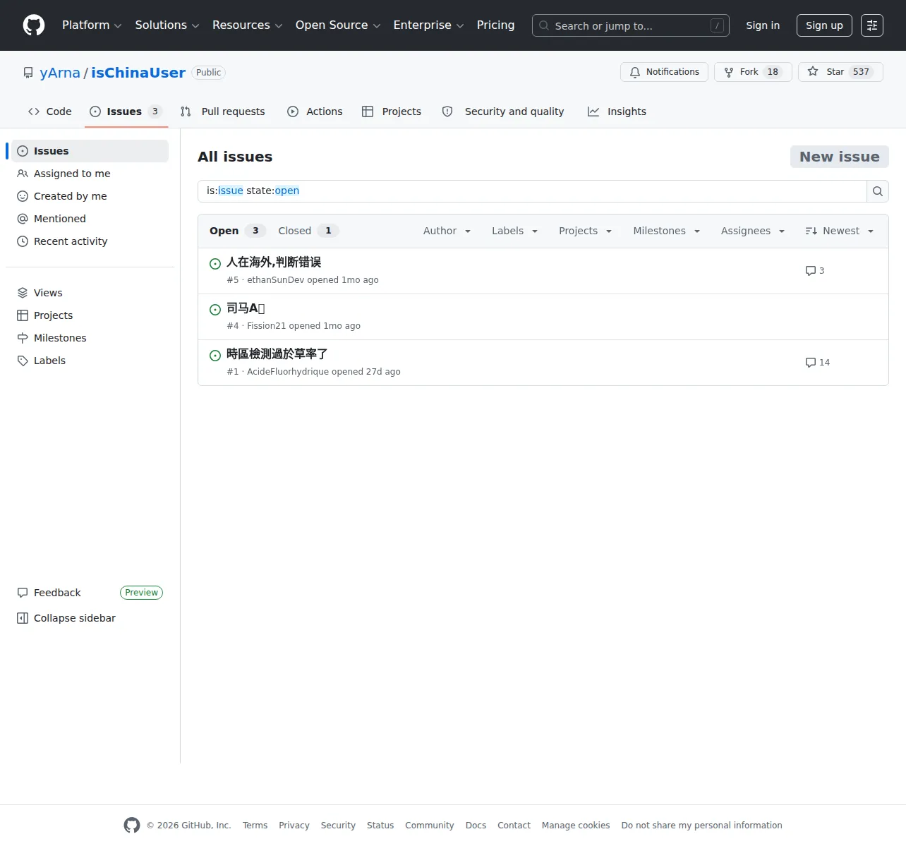Viewport: 906px width, 846px height.
Task: Open the footer Docs link
Action: [x=476, y=826]
